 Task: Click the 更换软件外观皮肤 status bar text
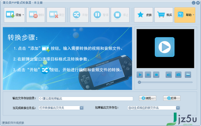[13, 123]
